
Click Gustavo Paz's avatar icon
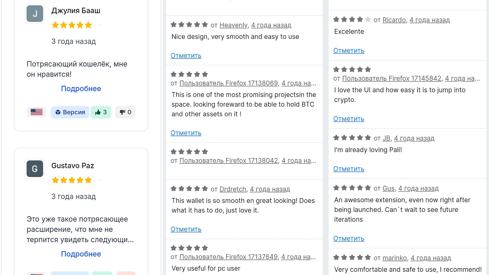(35, 169)
